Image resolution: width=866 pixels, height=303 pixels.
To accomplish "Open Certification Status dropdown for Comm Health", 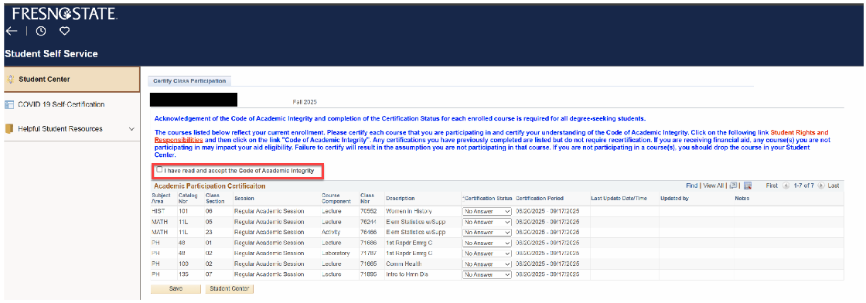I will click(487, 264).
